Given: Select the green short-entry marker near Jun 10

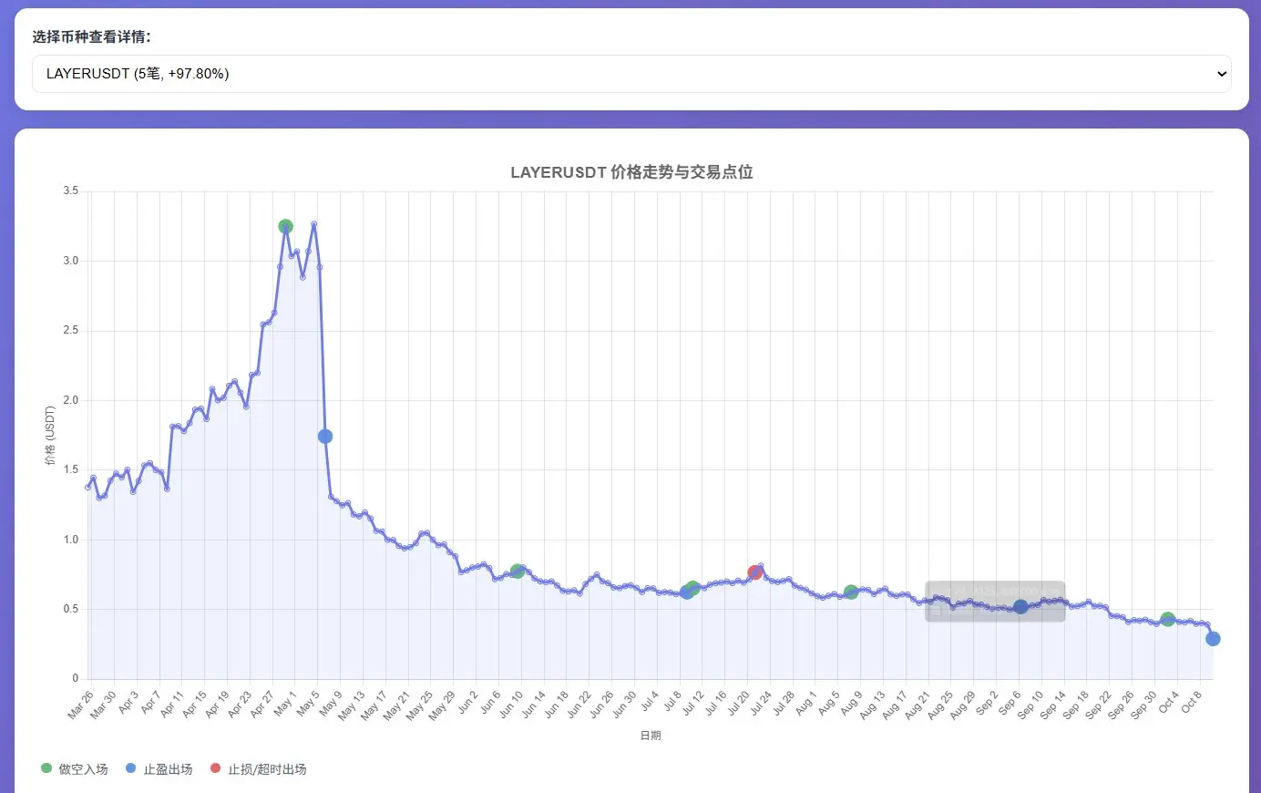Looking at the screenshot, I should tap(518, 572).
